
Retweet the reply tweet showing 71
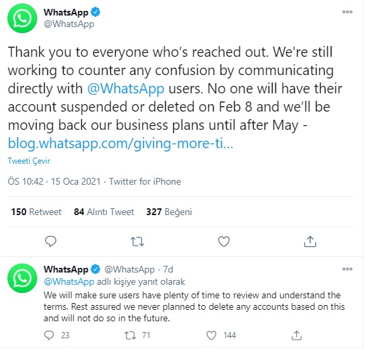pyautogui.click(x=130, y=335)
